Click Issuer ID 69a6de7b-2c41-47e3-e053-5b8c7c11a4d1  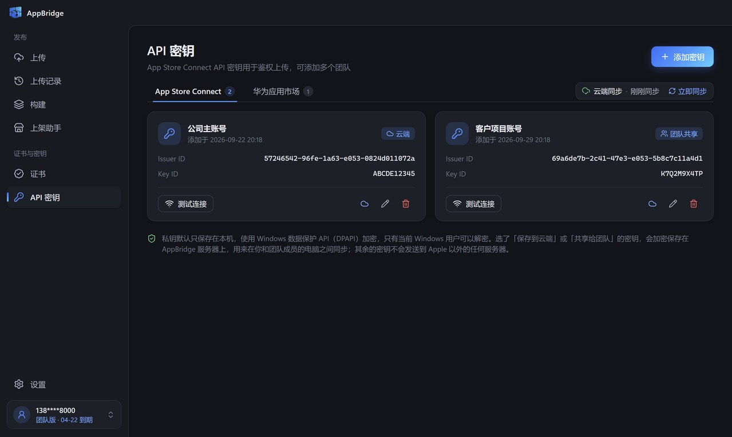click(627, 158)
